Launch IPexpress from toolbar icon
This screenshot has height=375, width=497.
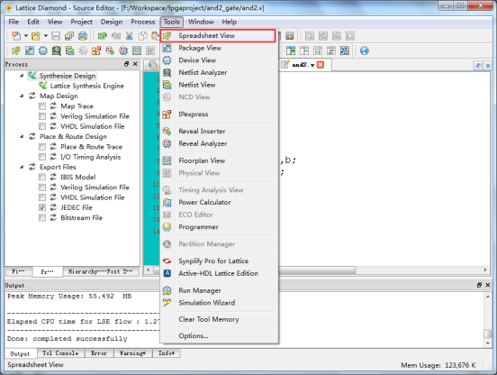pyautogui.click(x=96, y=50)
